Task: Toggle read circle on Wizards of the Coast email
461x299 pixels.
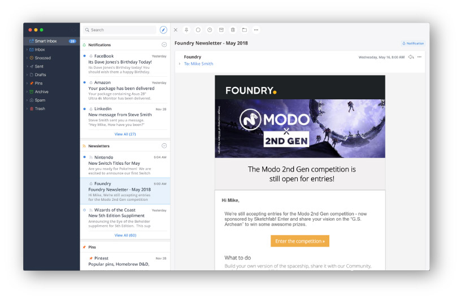Action: 84,210
